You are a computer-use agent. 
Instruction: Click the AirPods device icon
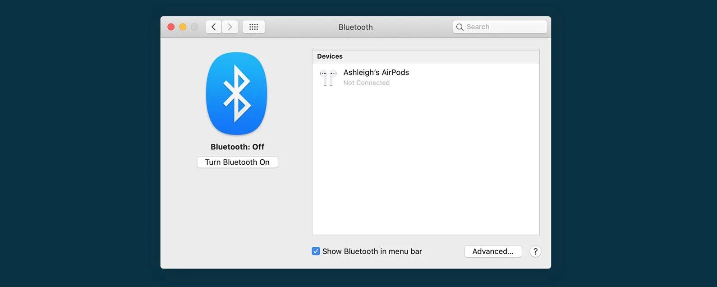pos(328,78)
